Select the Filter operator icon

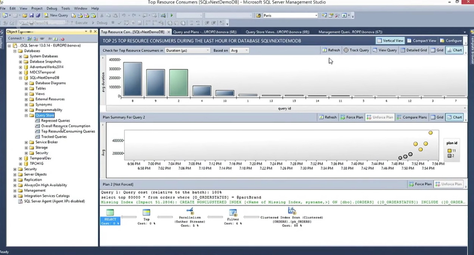tap(233, 212)
